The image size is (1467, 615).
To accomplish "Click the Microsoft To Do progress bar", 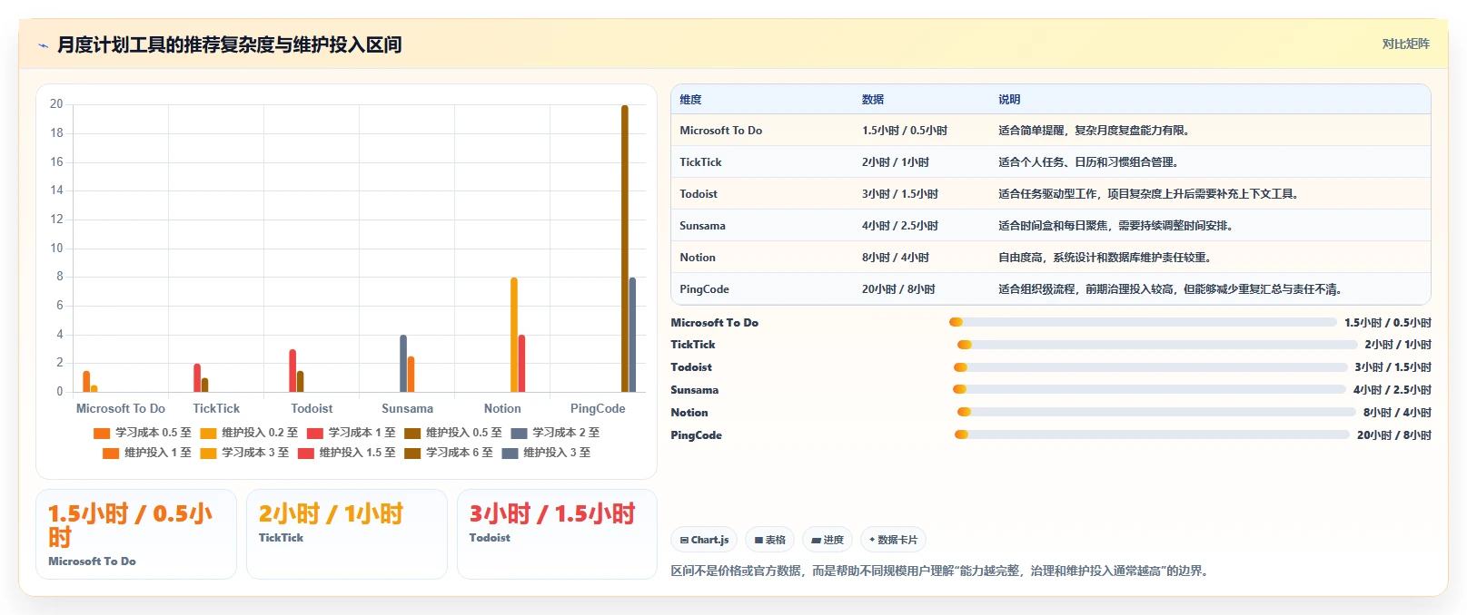I will [x=1143, y=322].
